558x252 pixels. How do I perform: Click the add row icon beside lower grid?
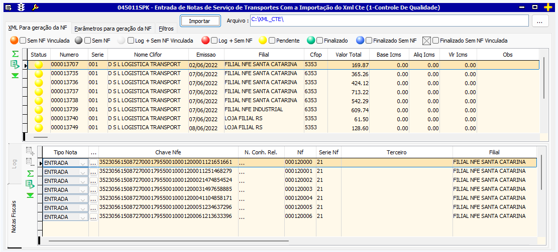coord(30,151)
